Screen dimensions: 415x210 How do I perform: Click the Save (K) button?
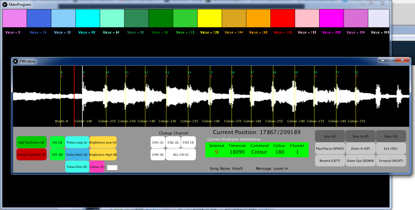click(330, 136)
